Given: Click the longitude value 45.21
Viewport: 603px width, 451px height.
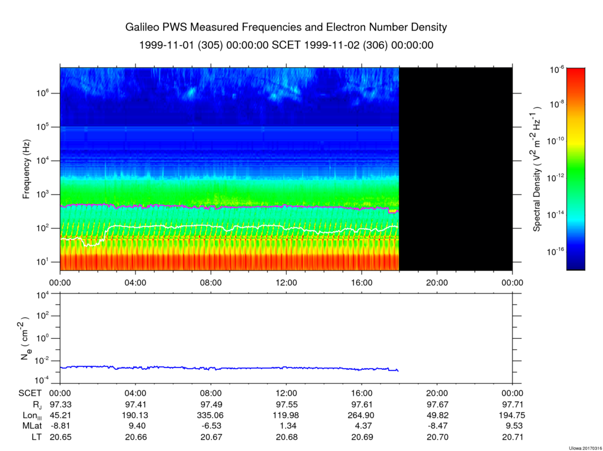Looking at the screenshot, I should pos(61,415).
